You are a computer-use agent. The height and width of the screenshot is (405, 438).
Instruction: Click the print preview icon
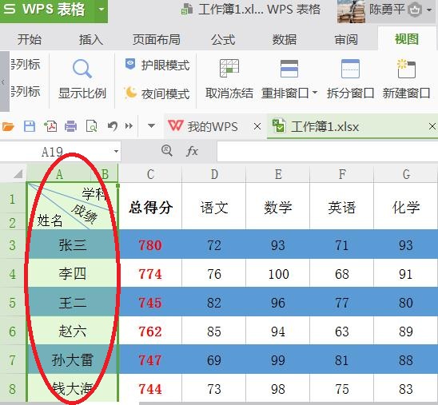coord(92,126)
